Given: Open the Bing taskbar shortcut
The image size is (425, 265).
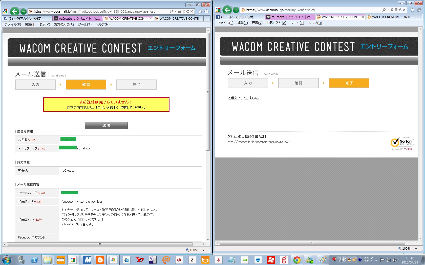Looking at the screenshot, I should point(205,260).
